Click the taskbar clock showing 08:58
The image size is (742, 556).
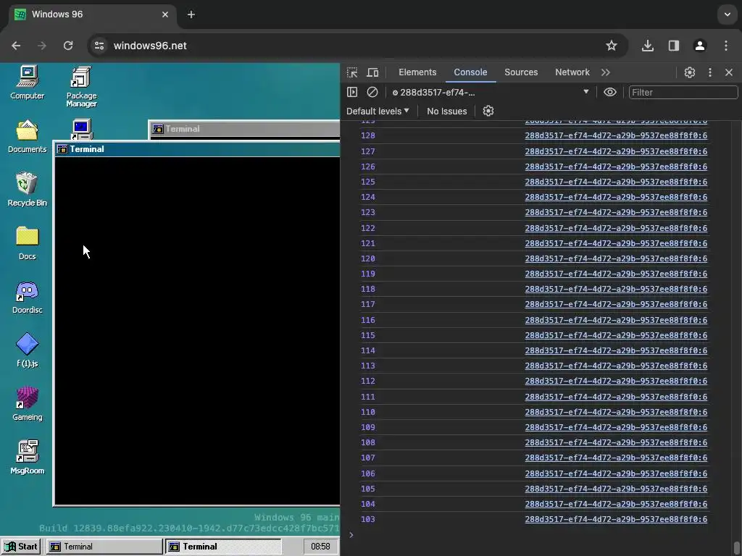coord(320,547)
